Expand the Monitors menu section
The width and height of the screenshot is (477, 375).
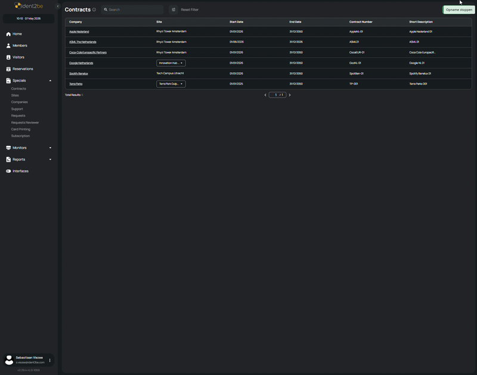pos(50,148)
